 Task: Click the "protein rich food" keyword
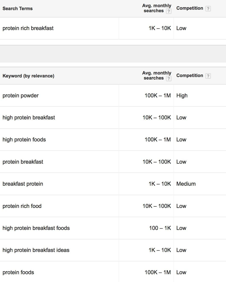pyautogui.click(x=22, y=206)
